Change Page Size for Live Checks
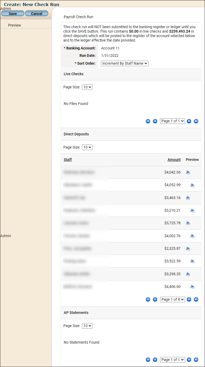 tap(87, 87)
